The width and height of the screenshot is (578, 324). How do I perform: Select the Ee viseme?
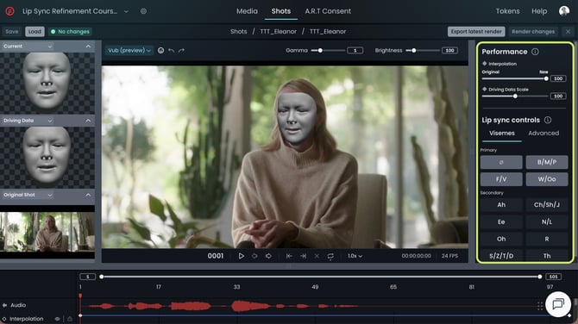click(501, 221)
